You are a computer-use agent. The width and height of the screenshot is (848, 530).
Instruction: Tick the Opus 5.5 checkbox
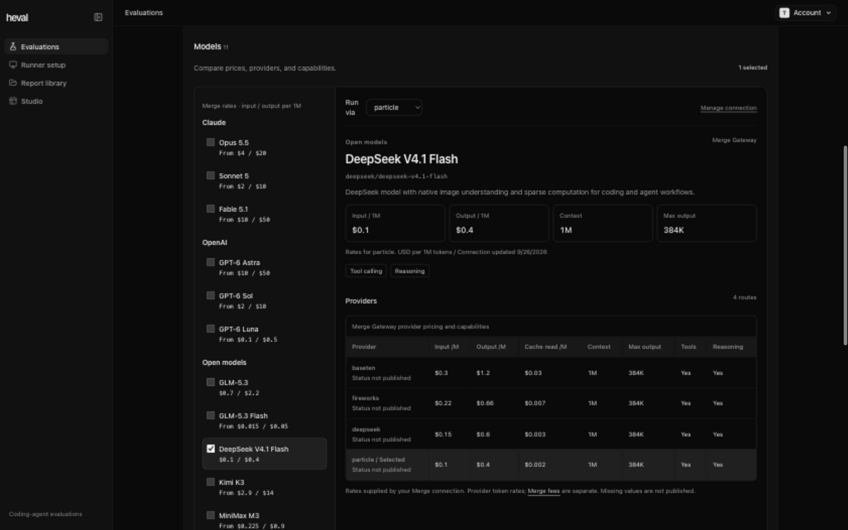click(x=211, y=142)
